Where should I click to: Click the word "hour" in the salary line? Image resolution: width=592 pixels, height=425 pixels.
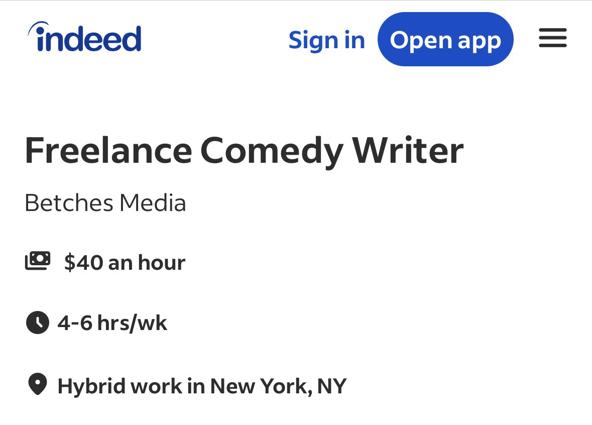(x=161, y=262)
